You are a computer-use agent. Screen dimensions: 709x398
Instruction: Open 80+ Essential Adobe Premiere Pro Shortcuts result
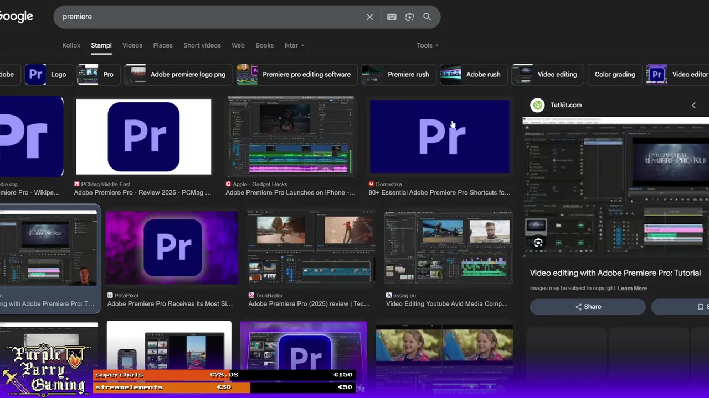[440, 193]
